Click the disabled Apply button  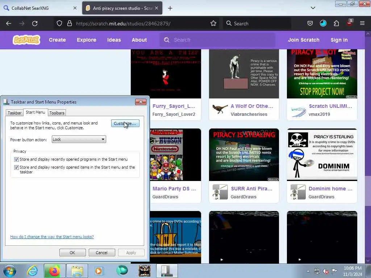[131, 252]
